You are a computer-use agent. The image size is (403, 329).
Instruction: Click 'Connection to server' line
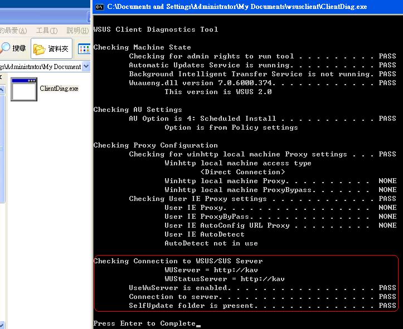263,297
